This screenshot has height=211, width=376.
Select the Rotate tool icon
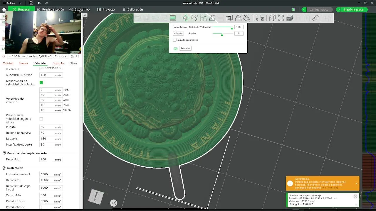[x=194, y=18]
